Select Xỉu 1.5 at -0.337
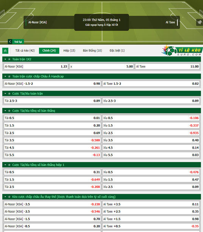 click(x=151, y=125)
